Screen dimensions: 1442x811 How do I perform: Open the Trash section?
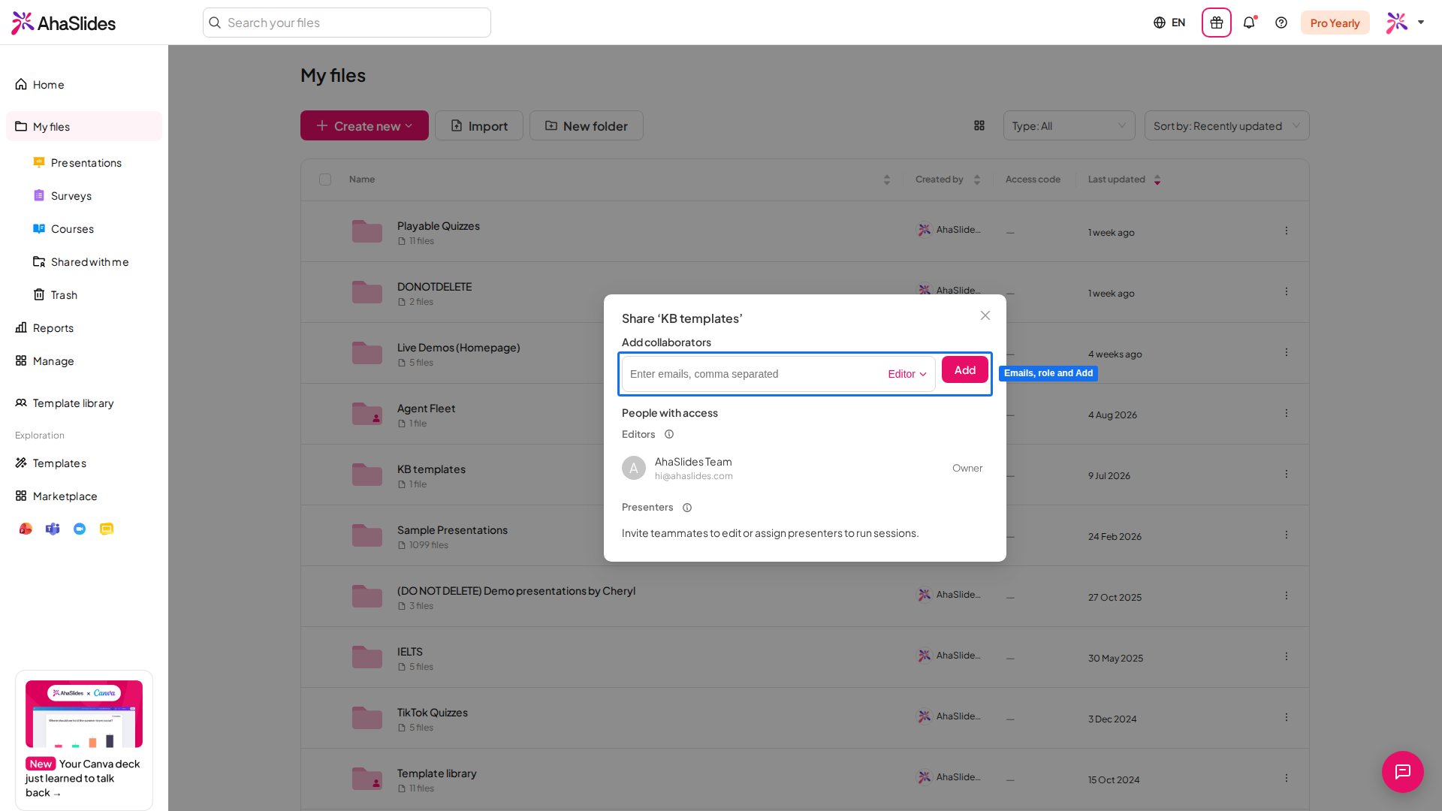[x=84, y=295]
